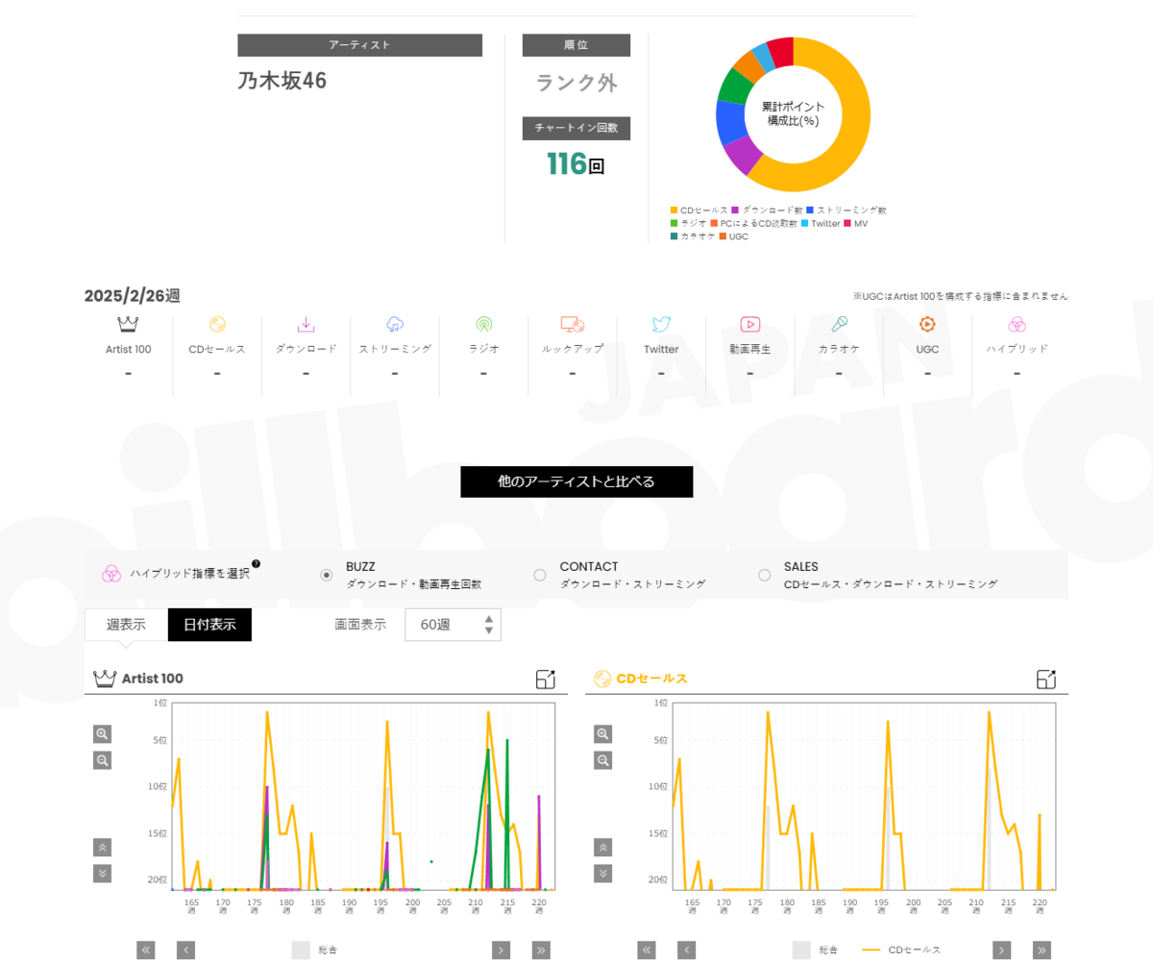This screenshot has width=1153, height=962.
Task: Click the 順位 header label
Action: [x=576, y=45]
